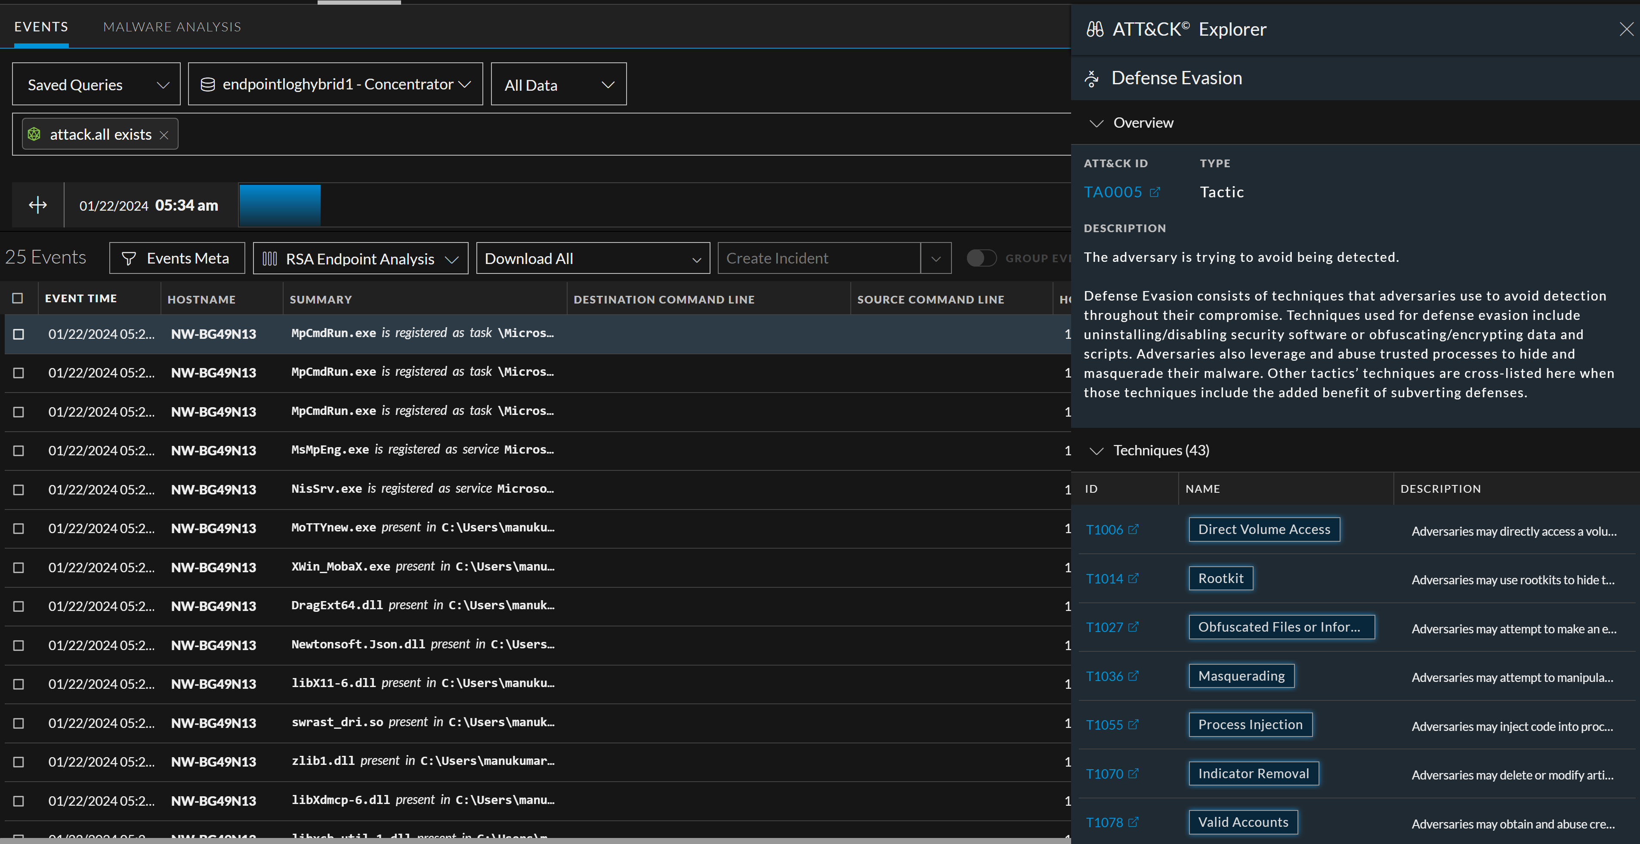
Task: Open TA0005 external link icon
Action: pyautogui.click(x=1154, y=192)
